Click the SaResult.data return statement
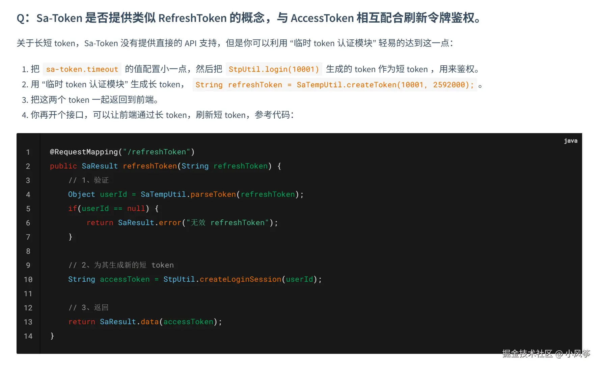 coord(145,322)
